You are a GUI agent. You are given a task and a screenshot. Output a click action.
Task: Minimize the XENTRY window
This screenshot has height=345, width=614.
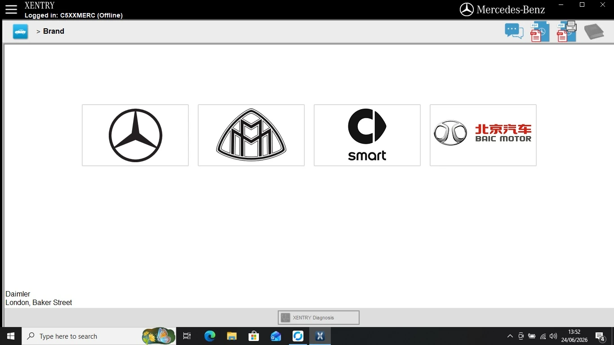pos(561,5)
